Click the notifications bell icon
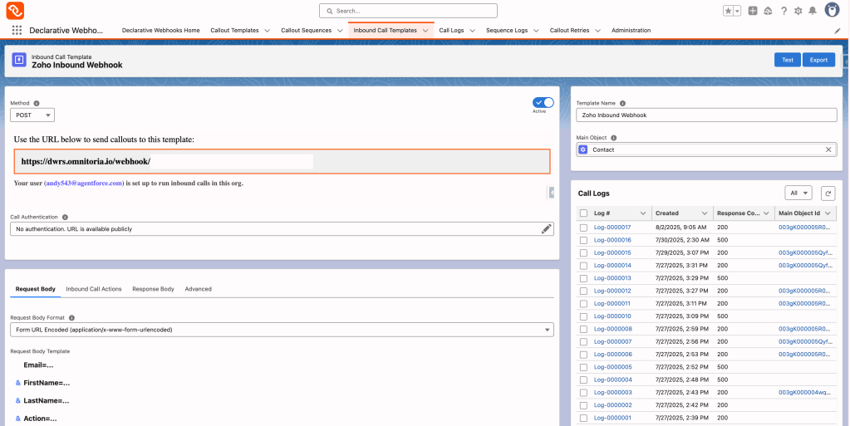850x426 pixels. [812, 11]
